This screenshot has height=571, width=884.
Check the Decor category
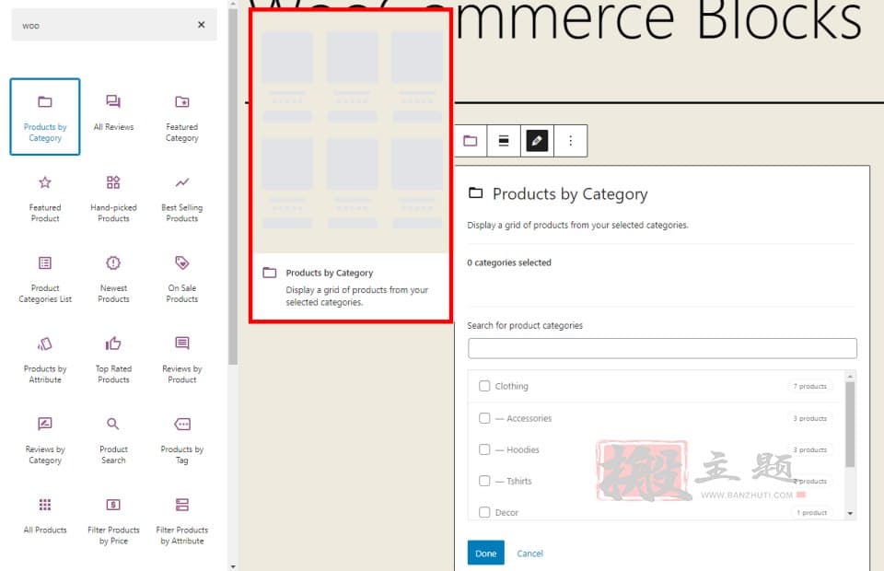[x=484, y=512]
